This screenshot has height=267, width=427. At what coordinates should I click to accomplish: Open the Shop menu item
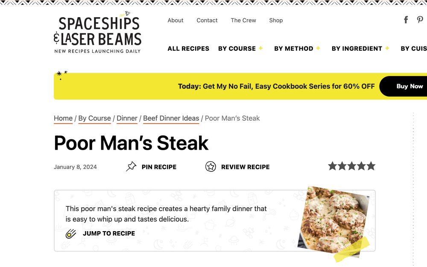coord(276,20)
